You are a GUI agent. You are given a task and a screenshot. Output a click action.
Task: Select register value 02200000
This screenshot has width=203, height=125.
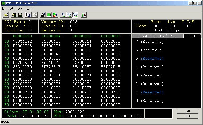pyautogui.click(x=82, y=62)
